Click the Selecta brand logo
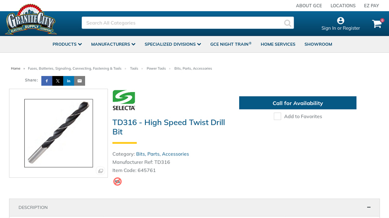389x218 pixels. [x=124, y=100]
